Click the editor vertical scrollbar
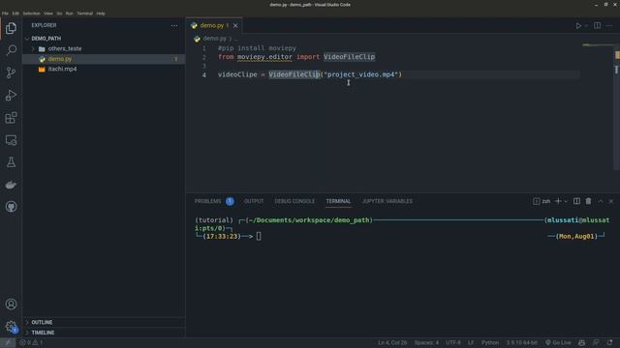This screenshot has height=348, width=620. click(x=617, y=106)
